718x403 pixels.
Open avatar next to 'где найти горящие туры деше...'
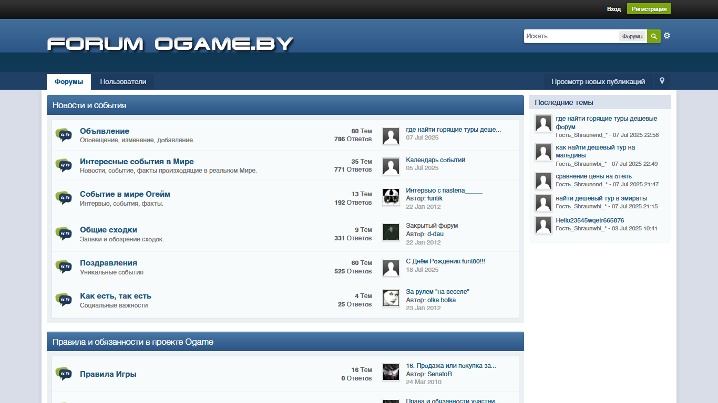pos(391,136)
